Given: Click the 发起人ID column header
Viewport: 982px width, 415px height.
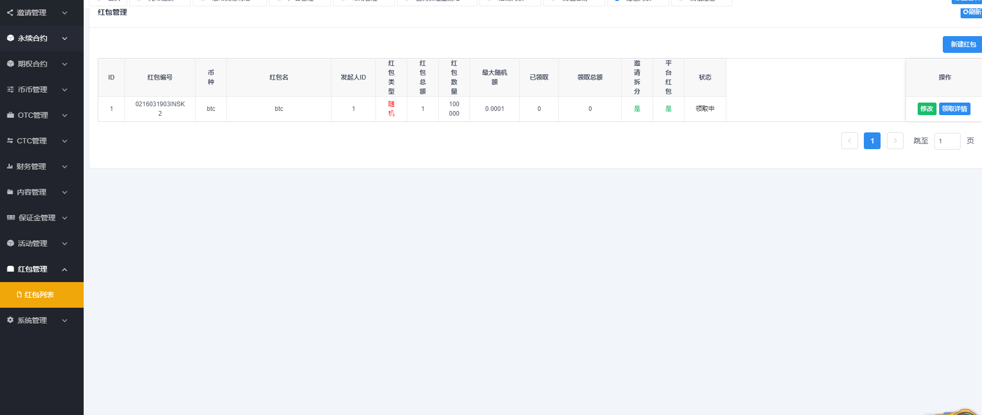Looking at the screenshot, I should coord(353,77).
